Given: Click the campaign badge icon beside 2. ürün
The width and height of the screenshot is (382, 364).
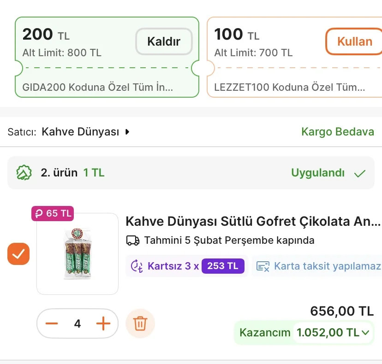Looking at the screenshot, I should (24, 173).
